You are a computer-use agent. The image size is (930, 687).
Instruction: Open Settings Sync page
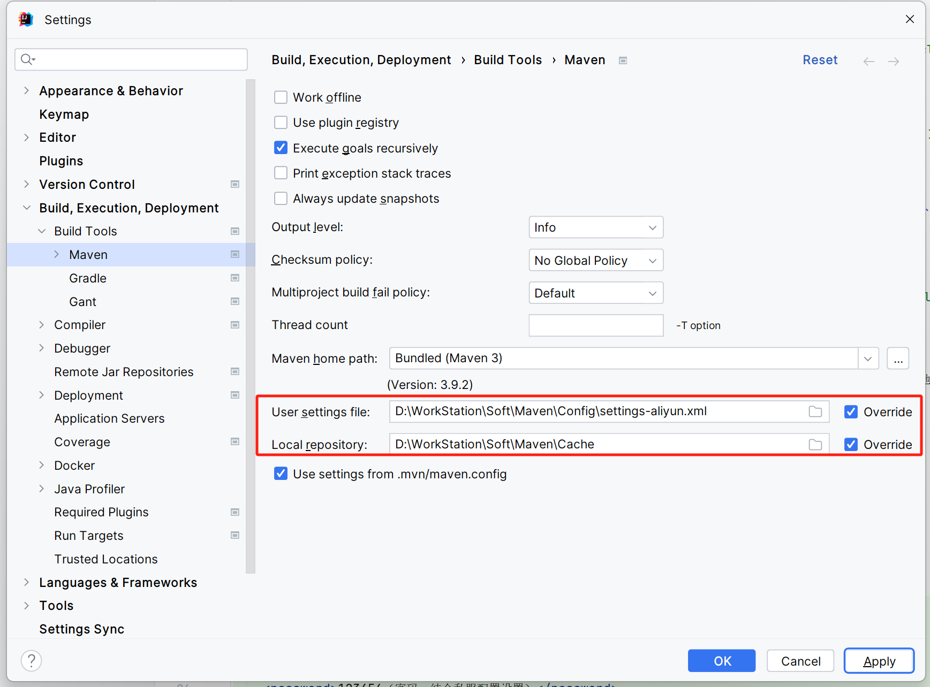[x=81, y=629]
